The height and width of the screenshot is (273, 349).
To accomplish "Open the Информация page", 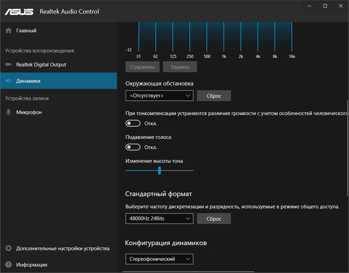I will (59, 264).
